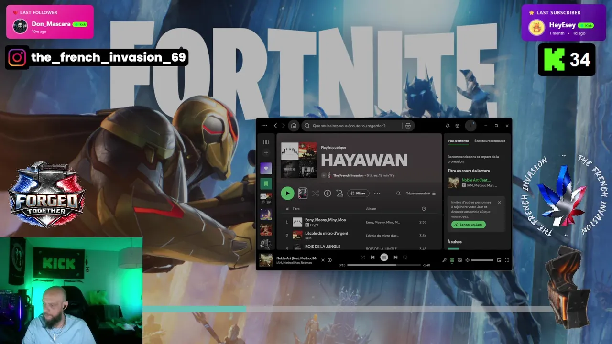
Task: Seek within the song progress bar
Action: [x=384, y=265]
